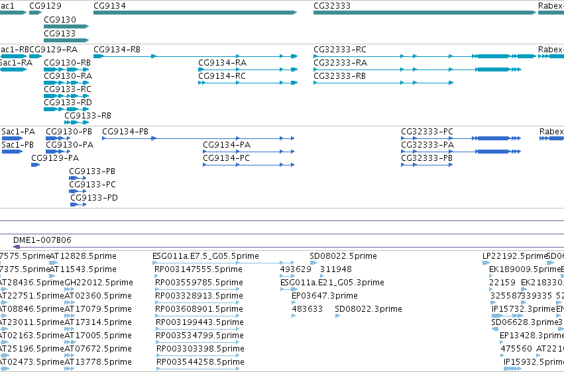The height and width of the screenshot is (372, 564).
Task: Click EST AT02360.5prime
Action: (x=98, y=297)
